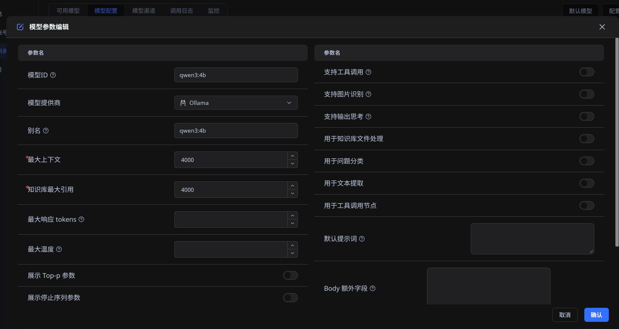Decrement 知识库最大引用 with the down arrow
This screenshot has height=329, width=619.
292,193
